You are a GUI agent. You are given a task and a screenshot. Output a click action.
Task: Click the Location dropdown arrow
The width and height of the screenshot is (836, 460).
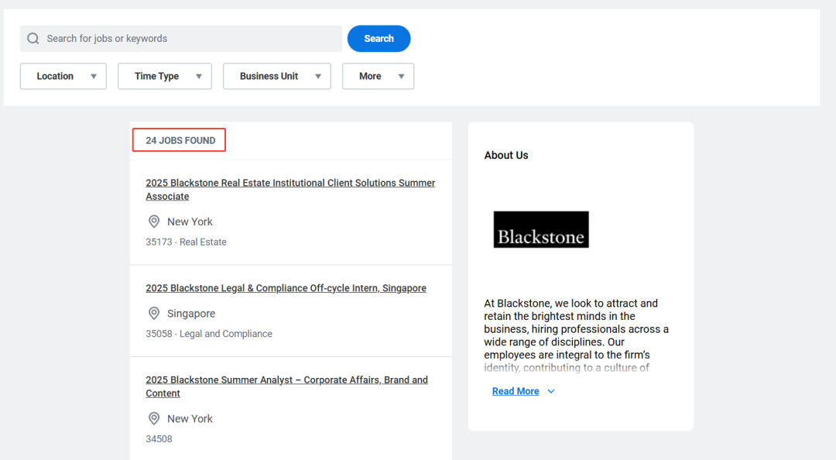(x=94, y=77)
